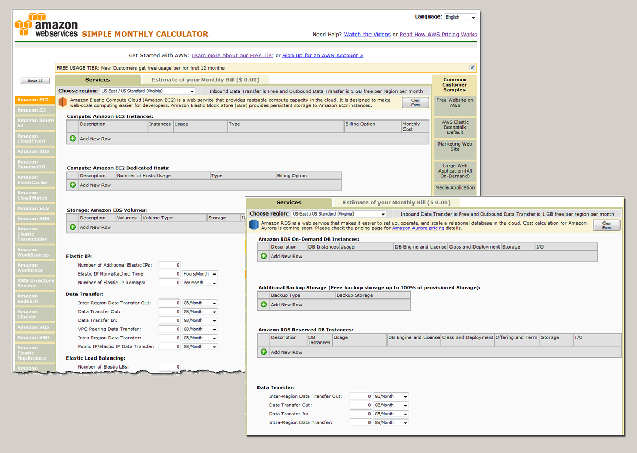The height and width of the screenshot is (453, 637).
Task: Click Number of Elastic LBs field
Action: pyautogui.click(x=170, y=367)
